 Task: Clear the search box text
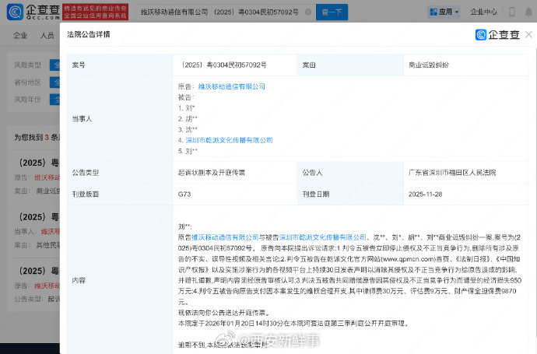pyautogui.click(x=308, y=12)
